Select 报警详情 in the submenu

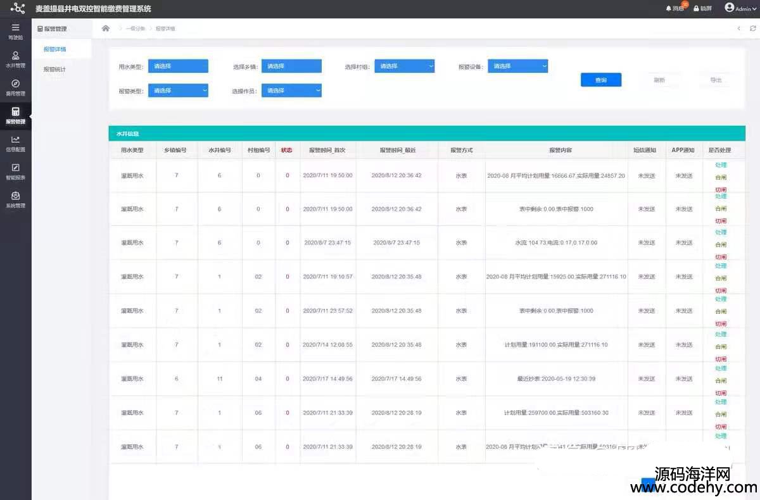54,49
